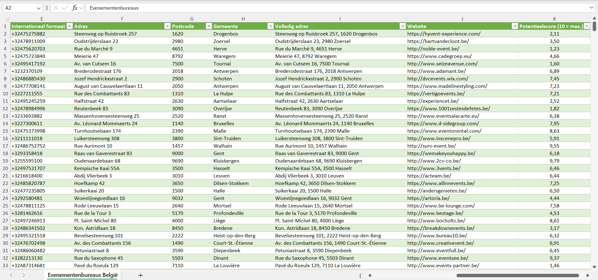The width and height of the screenshot is (598, 280).
Task: Select the Evenementenbureaus België sheet tab
Action: tap(83, 275)
